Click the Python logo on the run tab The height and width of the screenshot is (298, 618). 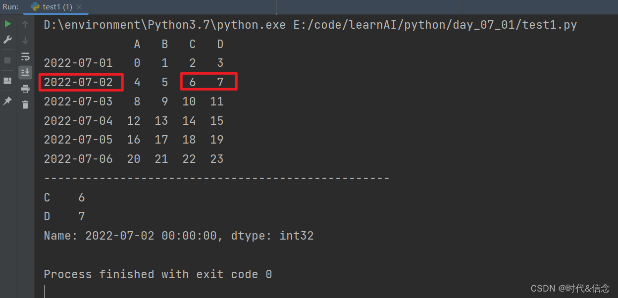coord(35,7)
